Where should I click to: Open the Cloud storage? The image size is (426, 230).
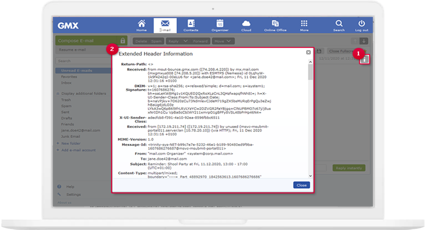246,25
